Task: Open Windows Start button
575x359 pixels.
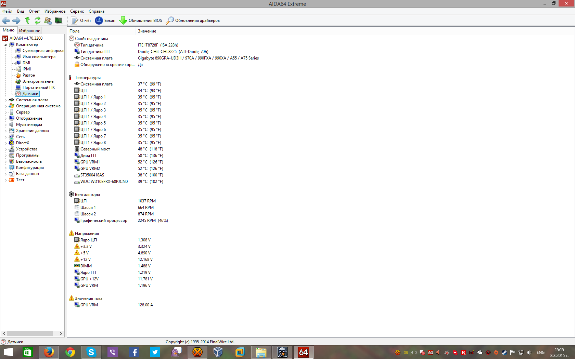Action: [8, 352]
